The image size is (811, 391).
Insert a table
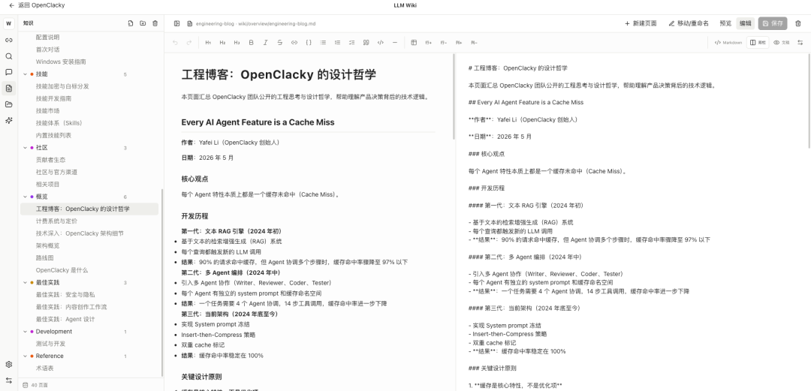(x=414, y=43)
